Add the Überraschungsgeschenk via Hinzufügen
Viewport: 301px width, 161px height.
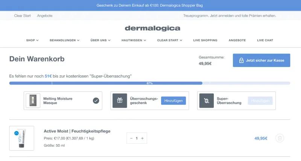(x=173, y=101)
